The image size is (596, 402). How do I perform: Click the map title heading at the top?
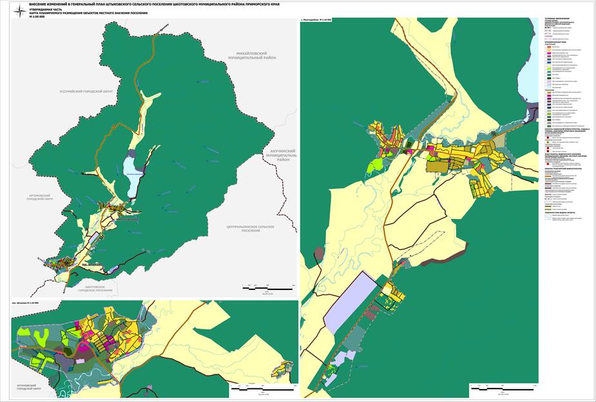[x=154, y=4]
